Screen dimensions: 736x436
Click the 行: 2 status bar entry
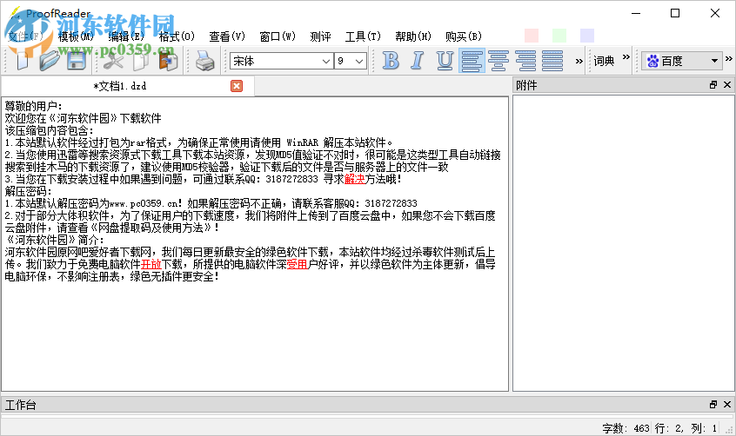click(669, 428)
